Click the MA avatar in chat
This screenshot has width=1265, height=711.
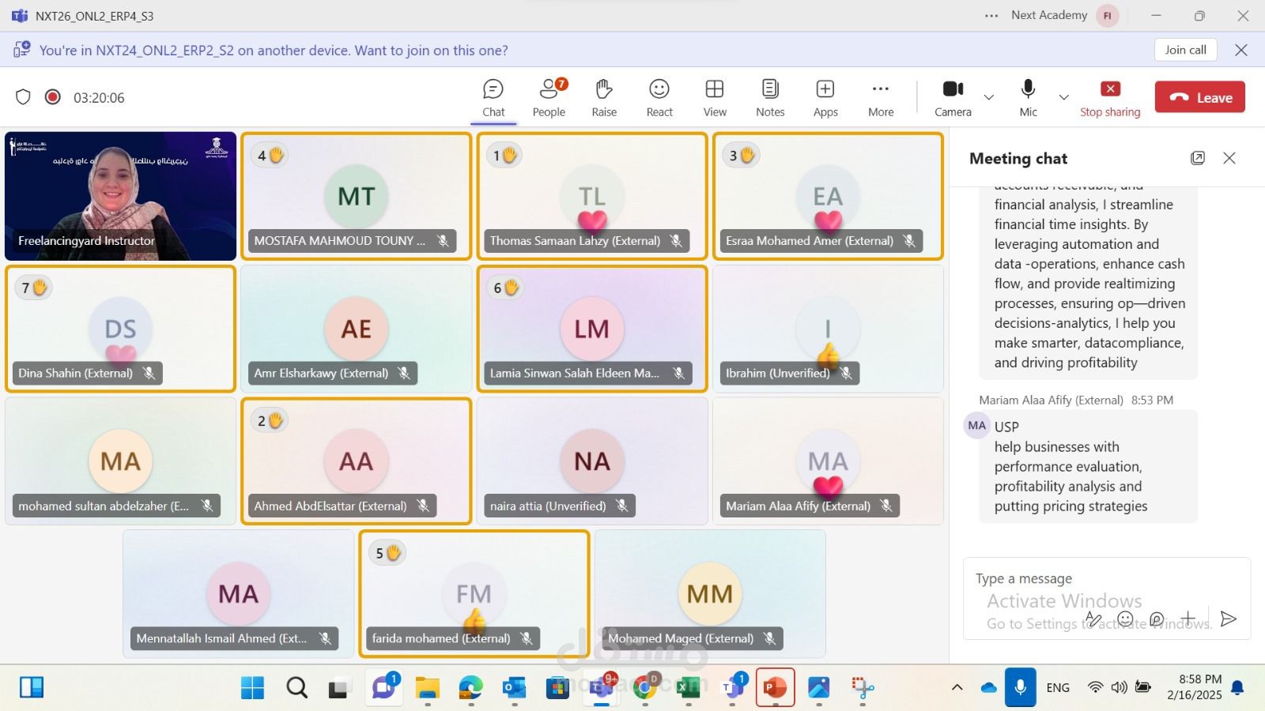(977, 426)
